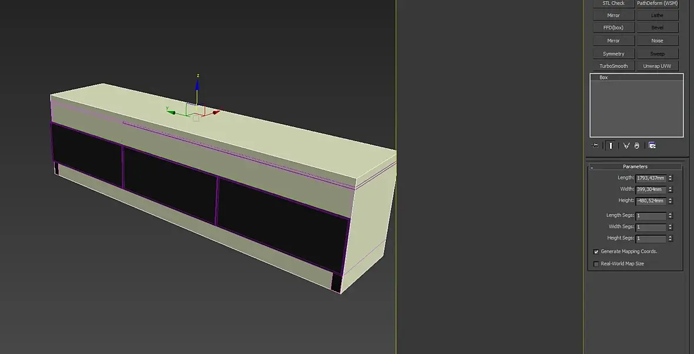The image size is (694, 354).
Task: Click the Height Segs spinner arrows
Action: (x=670, y=239)
